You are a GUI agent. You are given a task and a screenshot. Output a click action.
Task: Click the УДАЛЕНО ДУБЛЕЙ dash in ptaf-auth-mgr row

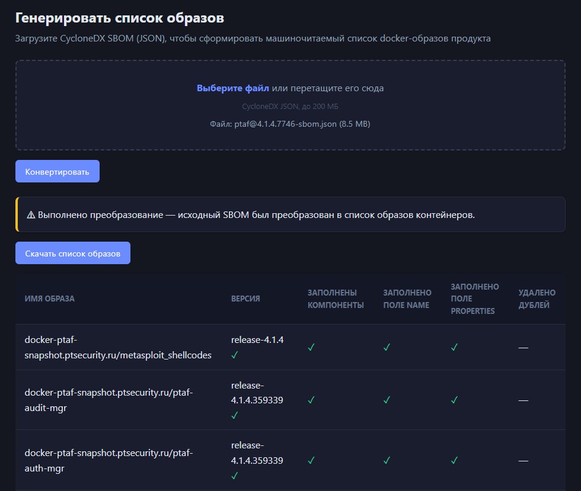coord(523,461)
